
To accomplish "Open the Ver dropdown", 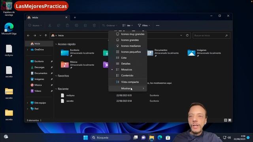I will 127,25.
